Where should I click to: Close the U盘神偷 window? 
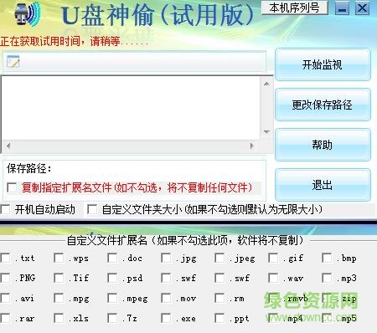(362, 8)
